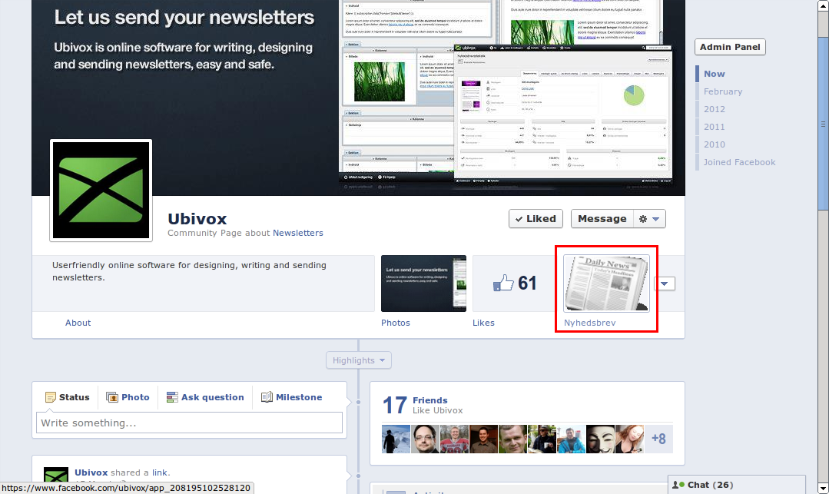Click the Nyhedsbrev label link
The width and height of the screenshot is (829, 494).
point(589,323)
